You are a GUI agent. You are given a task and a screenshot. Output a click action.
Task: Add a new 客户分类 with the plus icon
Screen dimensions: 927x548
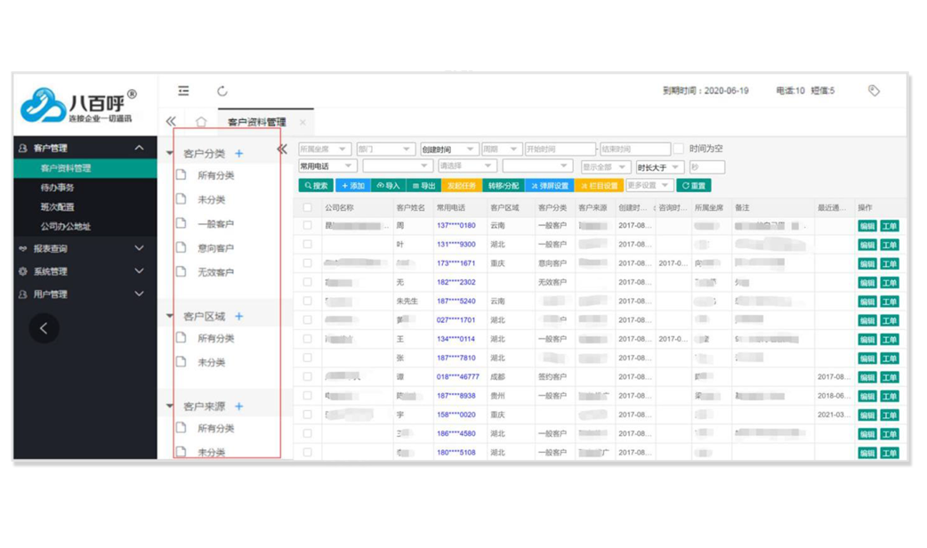coord(239,154)
